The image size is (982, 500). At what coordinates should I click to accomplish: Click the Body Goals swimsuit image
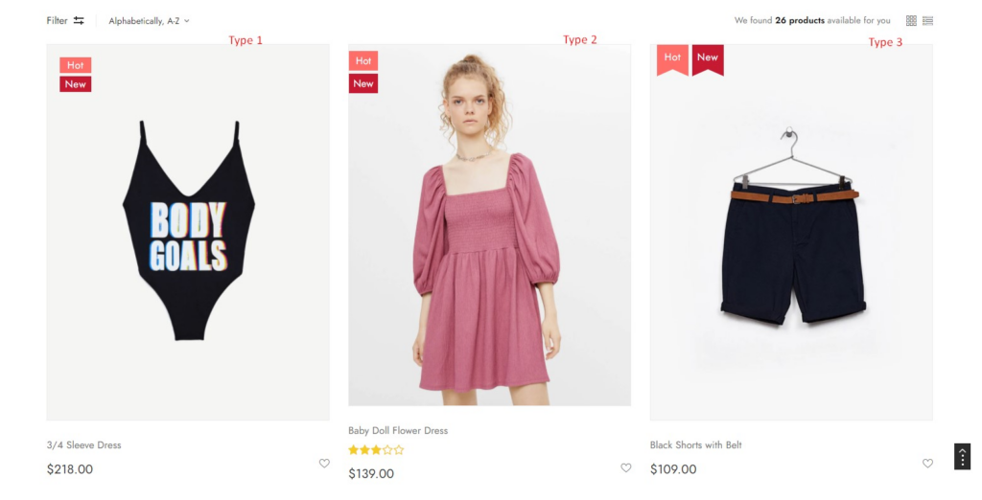click(188, 232)
